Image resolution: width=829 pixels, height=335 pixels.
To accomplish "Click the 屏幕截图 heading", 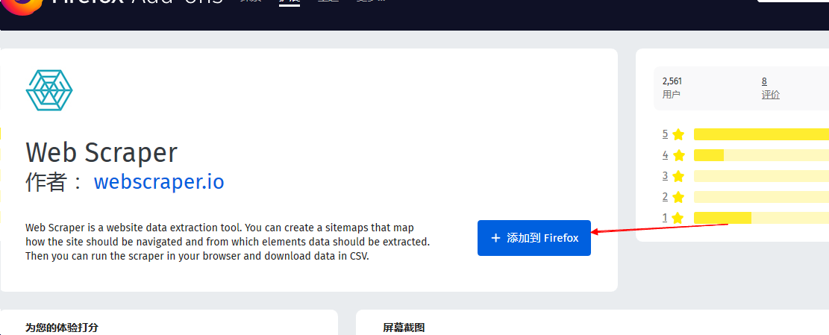I will point(404,328).
